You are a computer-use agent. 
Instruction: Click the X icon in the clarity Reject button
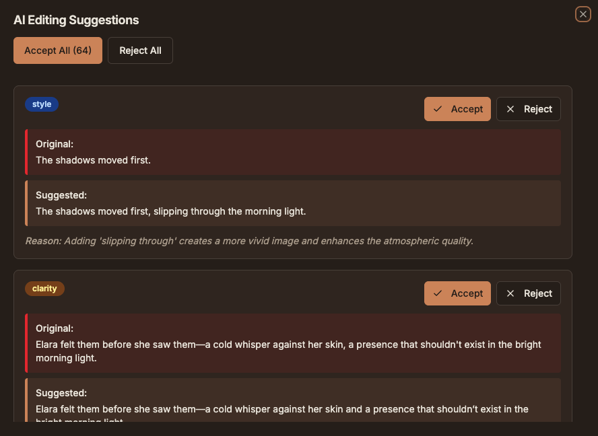(x=510, y=293)
